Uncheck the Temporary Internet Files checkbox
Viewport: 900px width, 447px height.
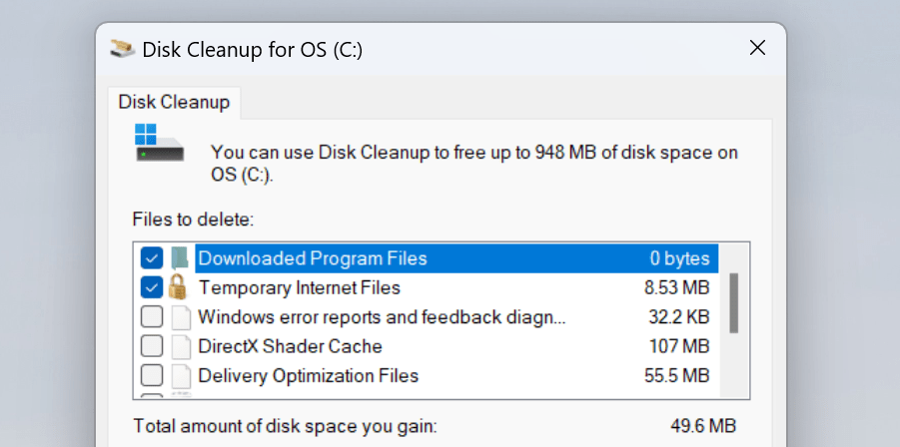[152, 287]
